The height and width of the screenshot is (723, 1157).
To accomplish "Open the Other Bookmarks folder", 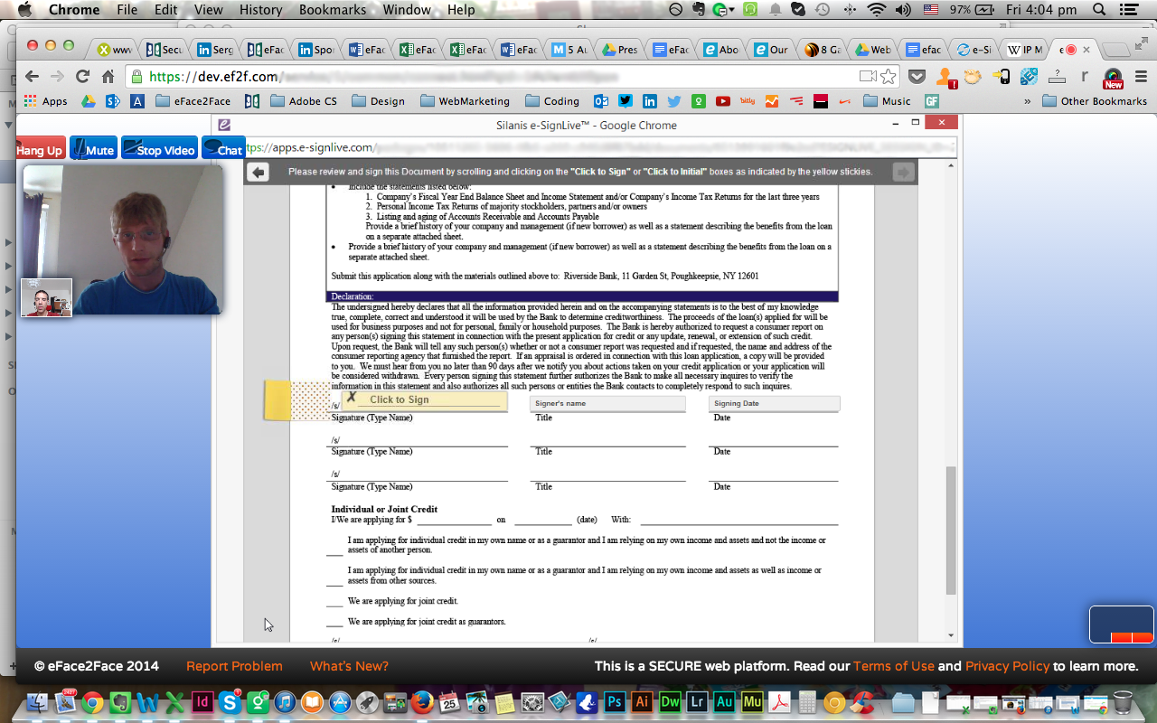I will pos(1095,101).
